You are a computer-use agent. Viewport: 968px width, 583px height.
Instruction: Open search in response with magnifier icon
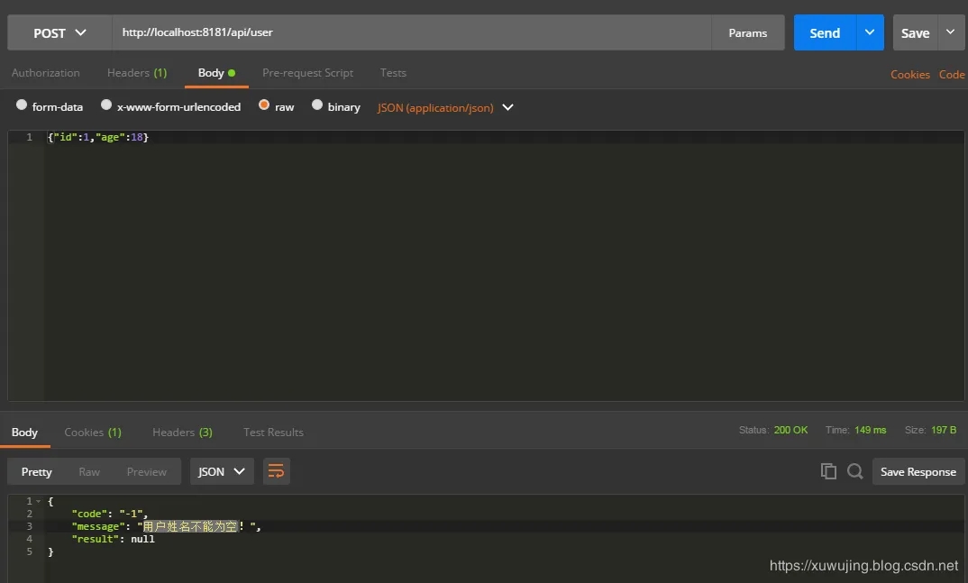click(x=855, y=471)
